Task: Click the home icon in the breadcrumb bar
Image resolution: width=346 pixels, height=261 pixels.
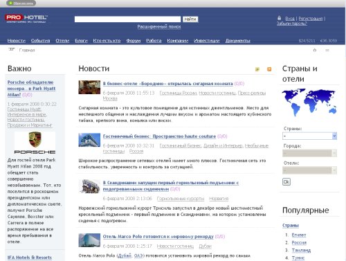Action: point(315,50)
